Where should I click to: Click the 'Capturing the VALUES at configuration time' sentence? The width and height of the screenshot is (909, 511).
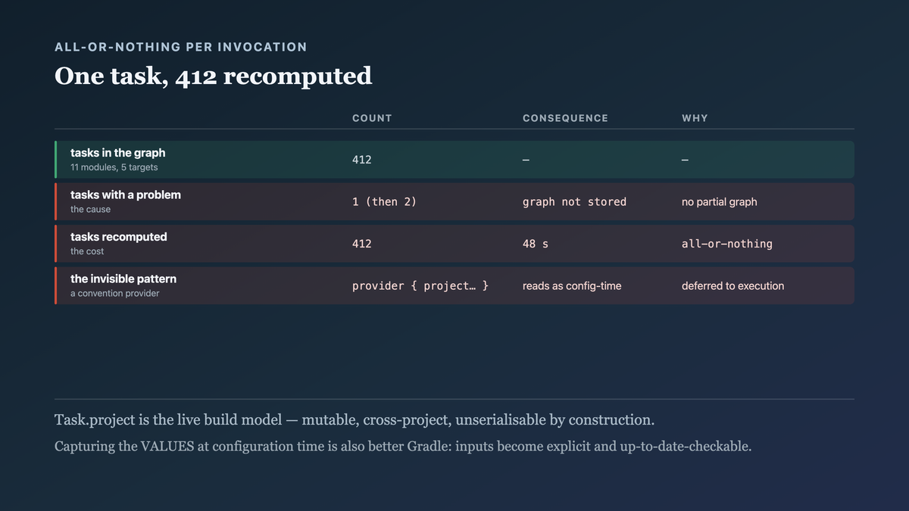point(403,446)
